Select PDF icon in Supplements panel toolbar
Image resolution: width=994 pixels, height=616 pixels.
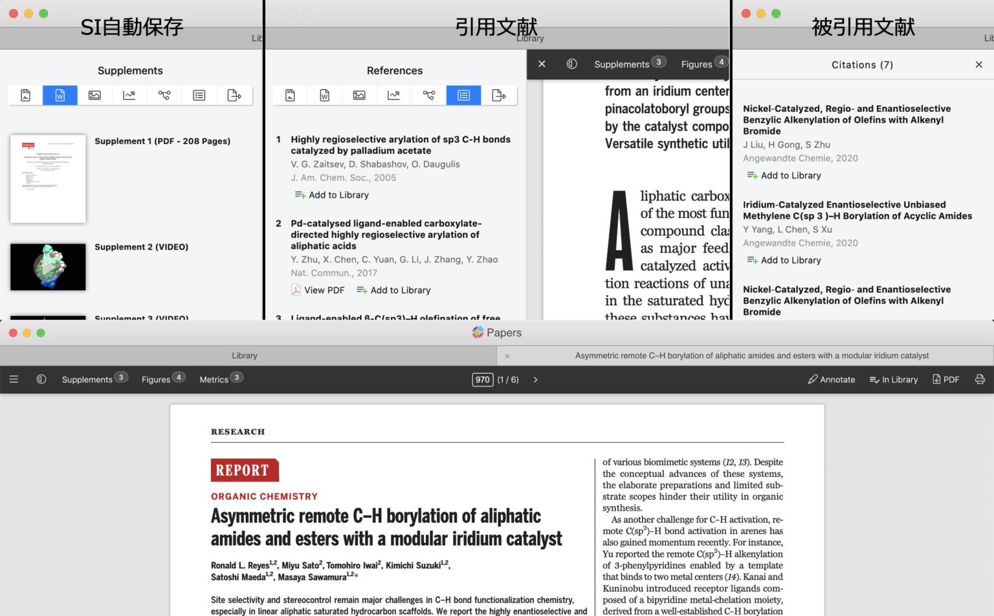26,95
